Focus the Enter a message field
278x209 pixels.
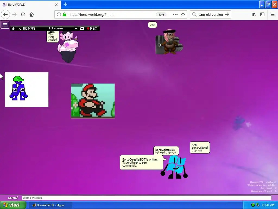[x=146, y=198]
